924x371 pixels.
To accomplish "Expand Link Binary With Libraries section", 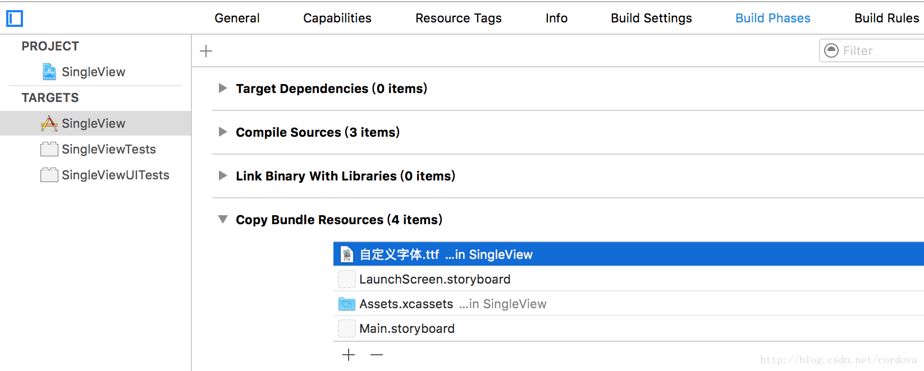I will (x=223, y=175).
